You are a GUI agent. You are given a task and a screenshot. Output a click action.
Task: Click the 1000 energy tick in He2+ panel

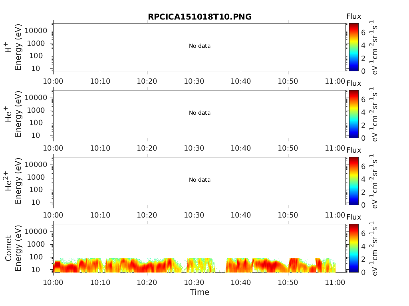tap(36, 177)
